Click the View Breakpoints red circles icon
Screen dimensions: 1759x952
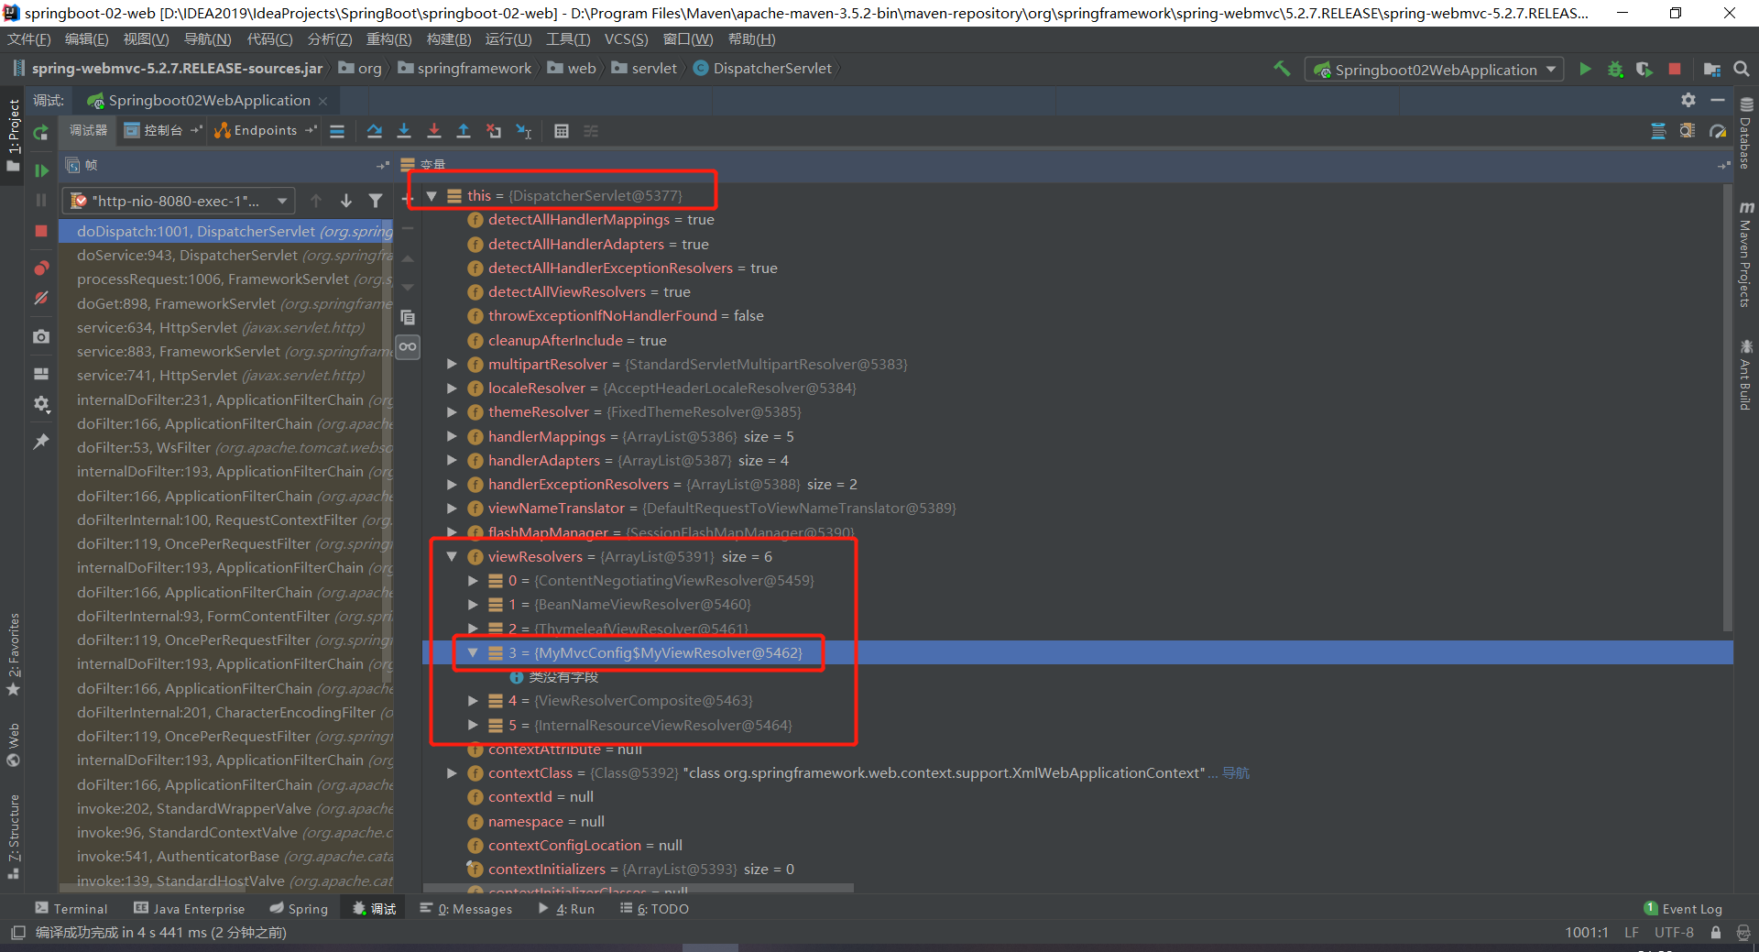[x=41, y=268]
